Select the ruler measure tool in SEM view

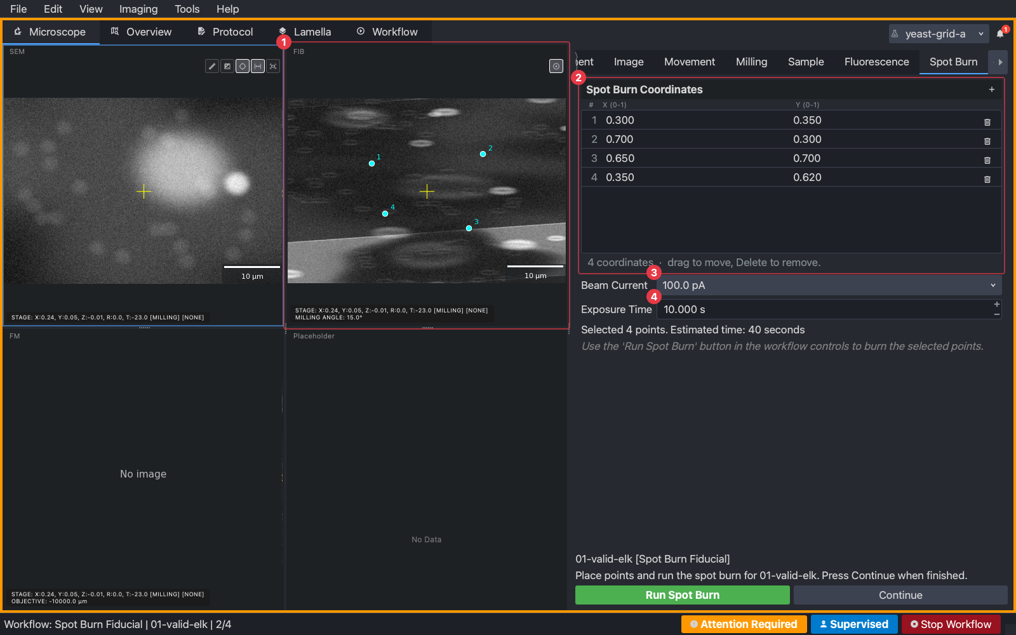[x=212, y=66]
